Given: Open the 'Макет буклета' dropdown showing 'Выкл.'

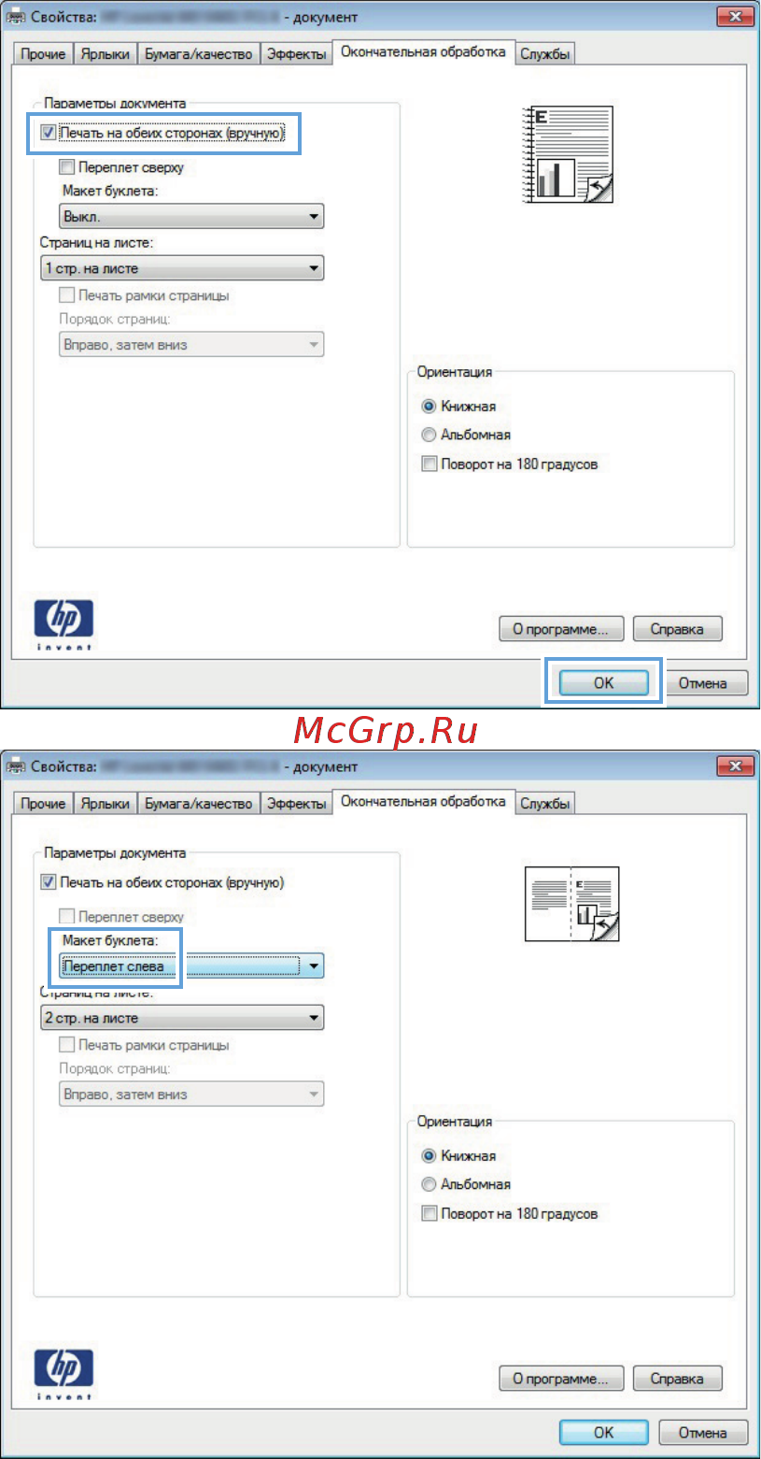Looking at the screenshot, I should [x=191, y=218].
